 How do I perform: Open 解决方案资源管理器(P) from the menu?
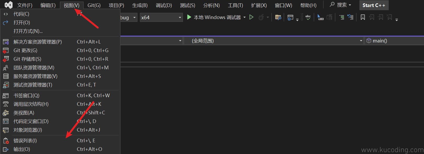click(x=60, y=42)
